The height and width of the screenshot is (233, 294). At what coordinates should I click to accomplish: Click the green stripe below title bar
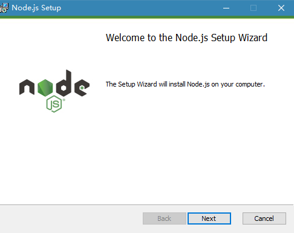[147, 17]
